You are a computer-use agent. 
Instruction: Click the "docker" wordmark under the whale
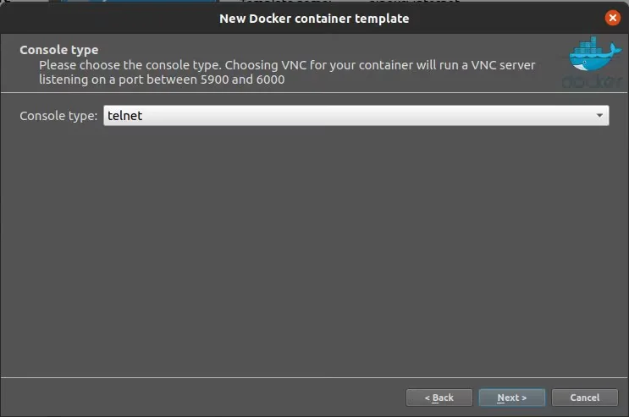(588, 82)
